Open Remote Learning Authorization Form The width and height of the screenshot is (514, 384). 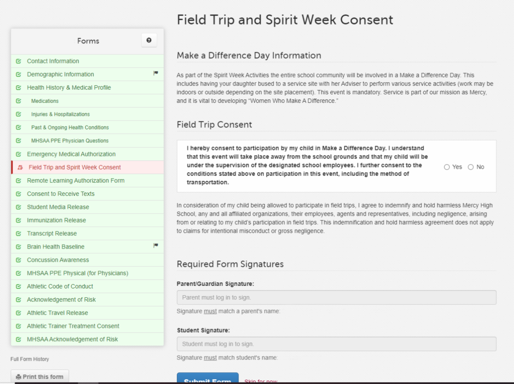pos(75,180)
